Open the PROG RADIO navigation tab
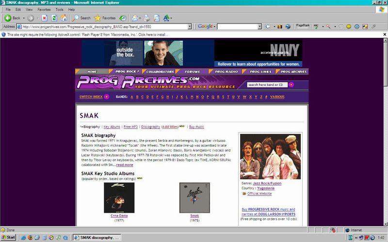 [226, 72]
